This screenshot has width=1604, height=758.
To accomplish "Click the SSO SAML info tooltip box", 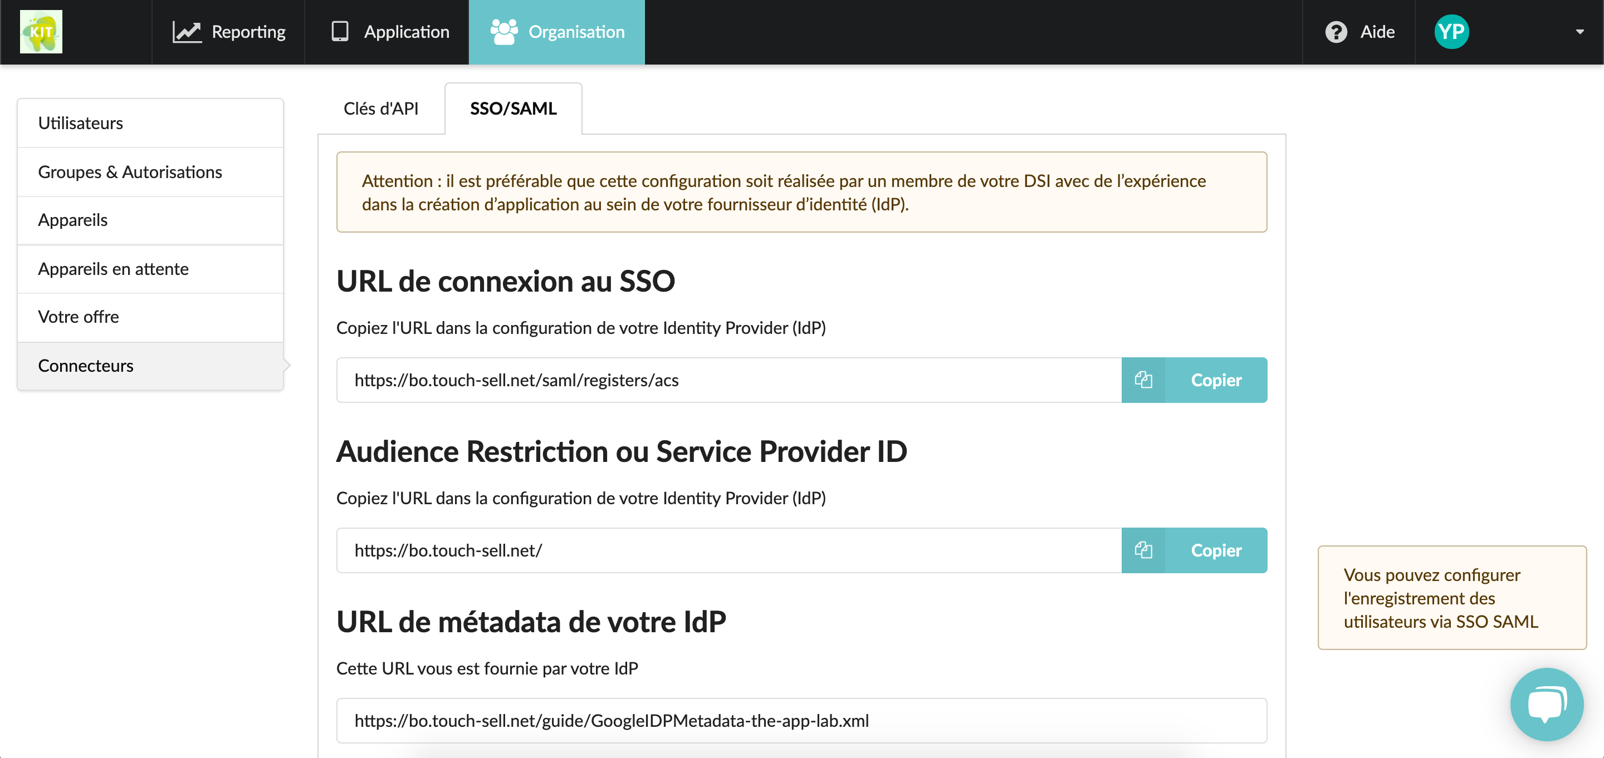I will click(1451, 597).
